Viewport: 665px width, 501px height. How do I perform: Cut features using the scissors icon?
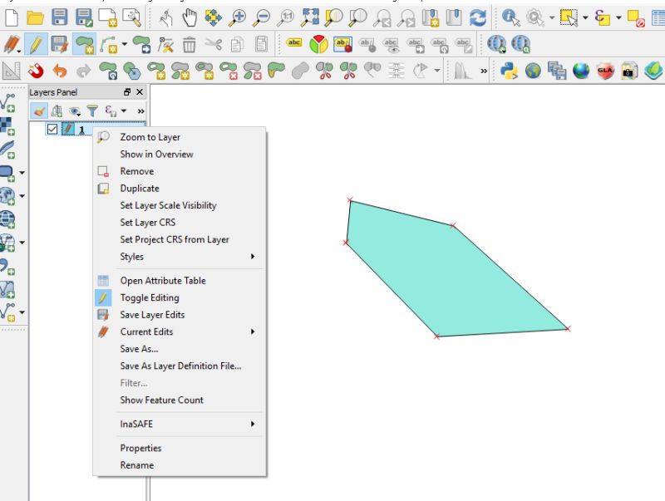click(x=214, y=45)
